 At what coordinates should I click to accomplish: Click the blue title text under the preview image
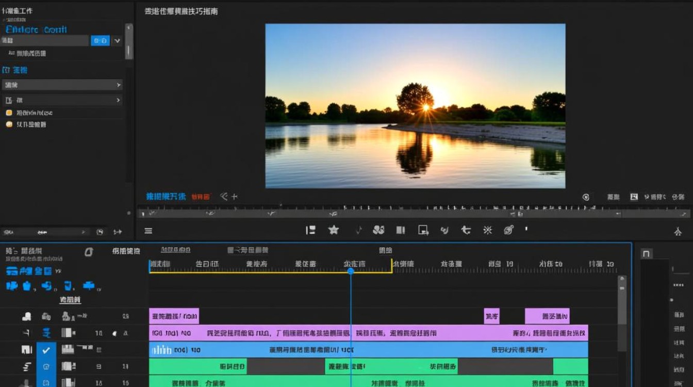click(166, 197)
